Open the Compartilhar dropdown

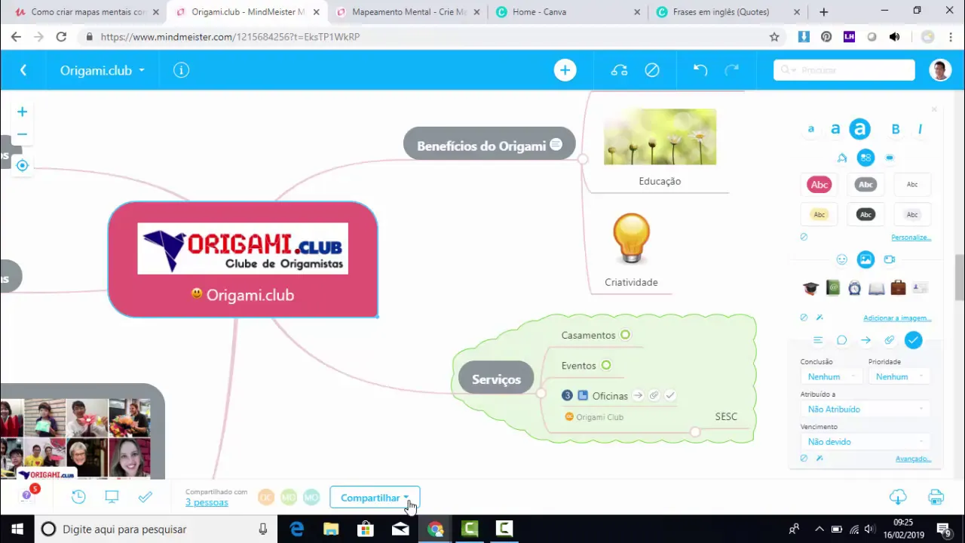[375, 498]
